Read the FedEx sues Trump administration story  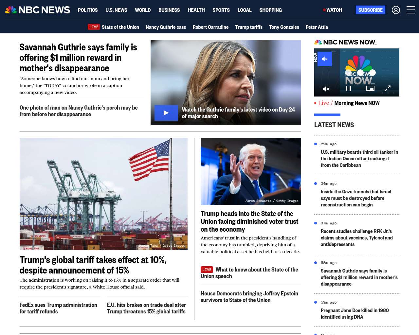click(x=58, y=308)
